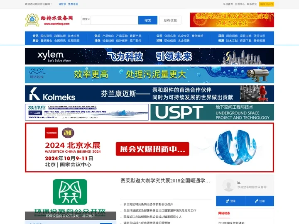This screenshot has height=224, width=299.
Task: Select 项目中标 in the navigation bar
Action: [245, 36]
